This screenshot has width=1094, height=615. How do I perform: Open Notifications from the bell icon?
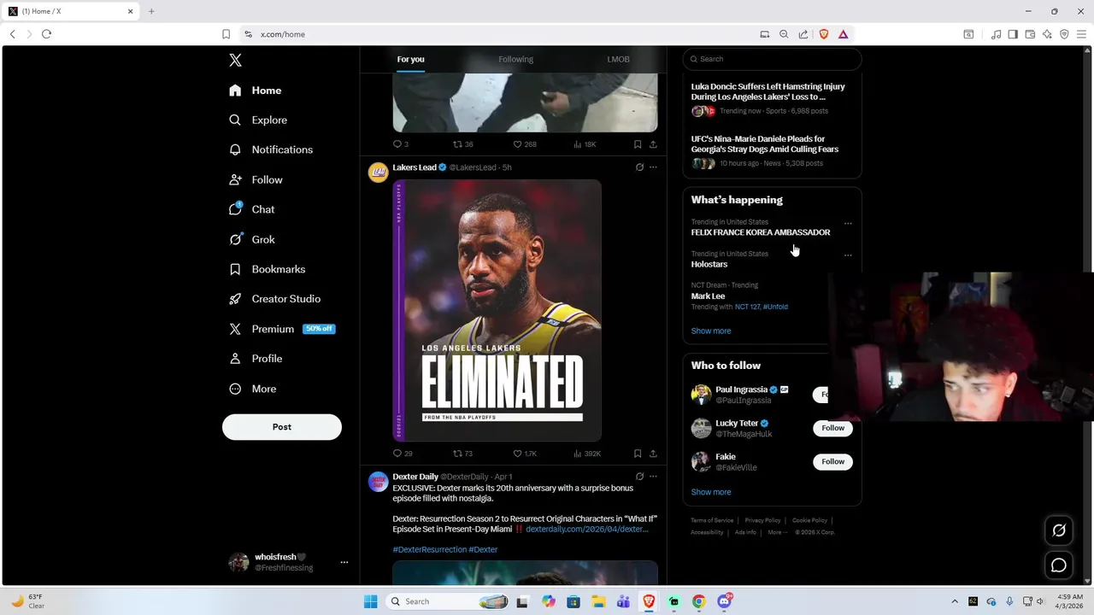[x=235, y=149]
